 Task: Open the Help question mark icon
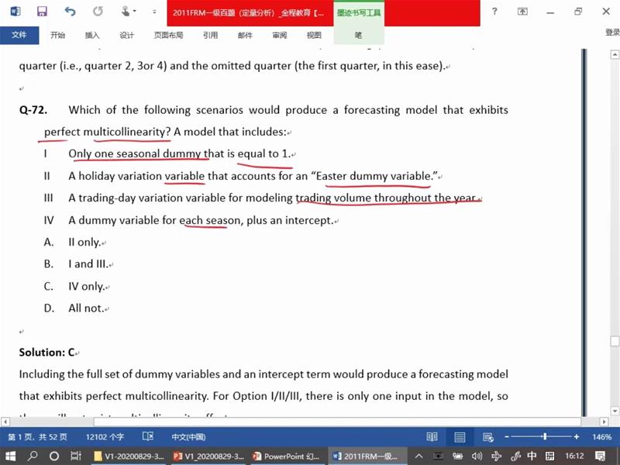[x=494, y=12]
